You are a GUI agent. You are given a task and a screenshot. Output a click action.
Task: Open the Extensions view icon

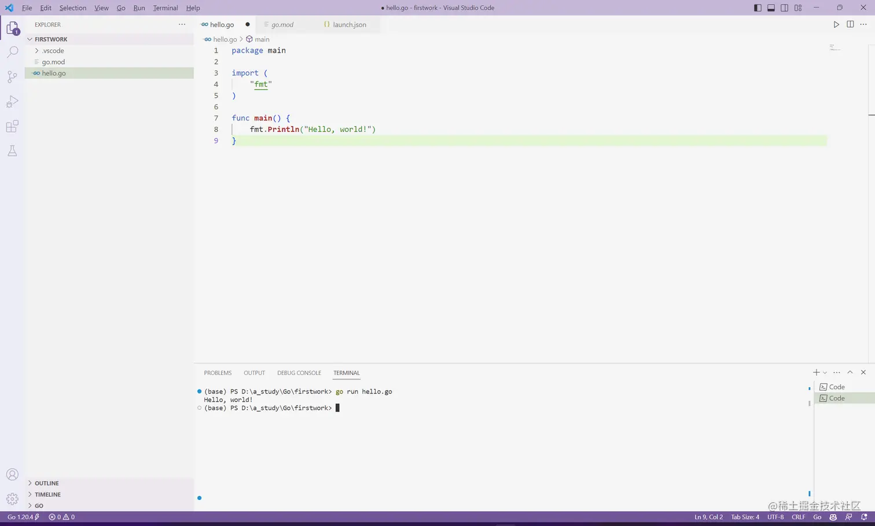[x=12, y=126]
